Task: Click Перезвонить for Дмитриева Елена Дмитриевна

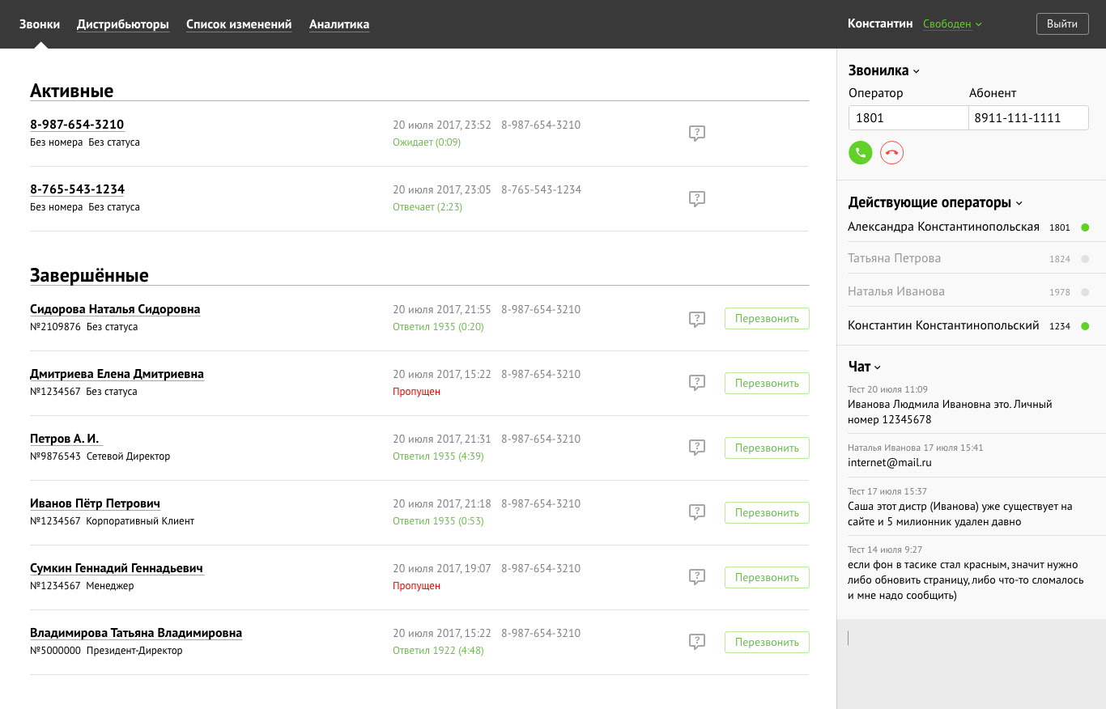Action: pos(767,384)
